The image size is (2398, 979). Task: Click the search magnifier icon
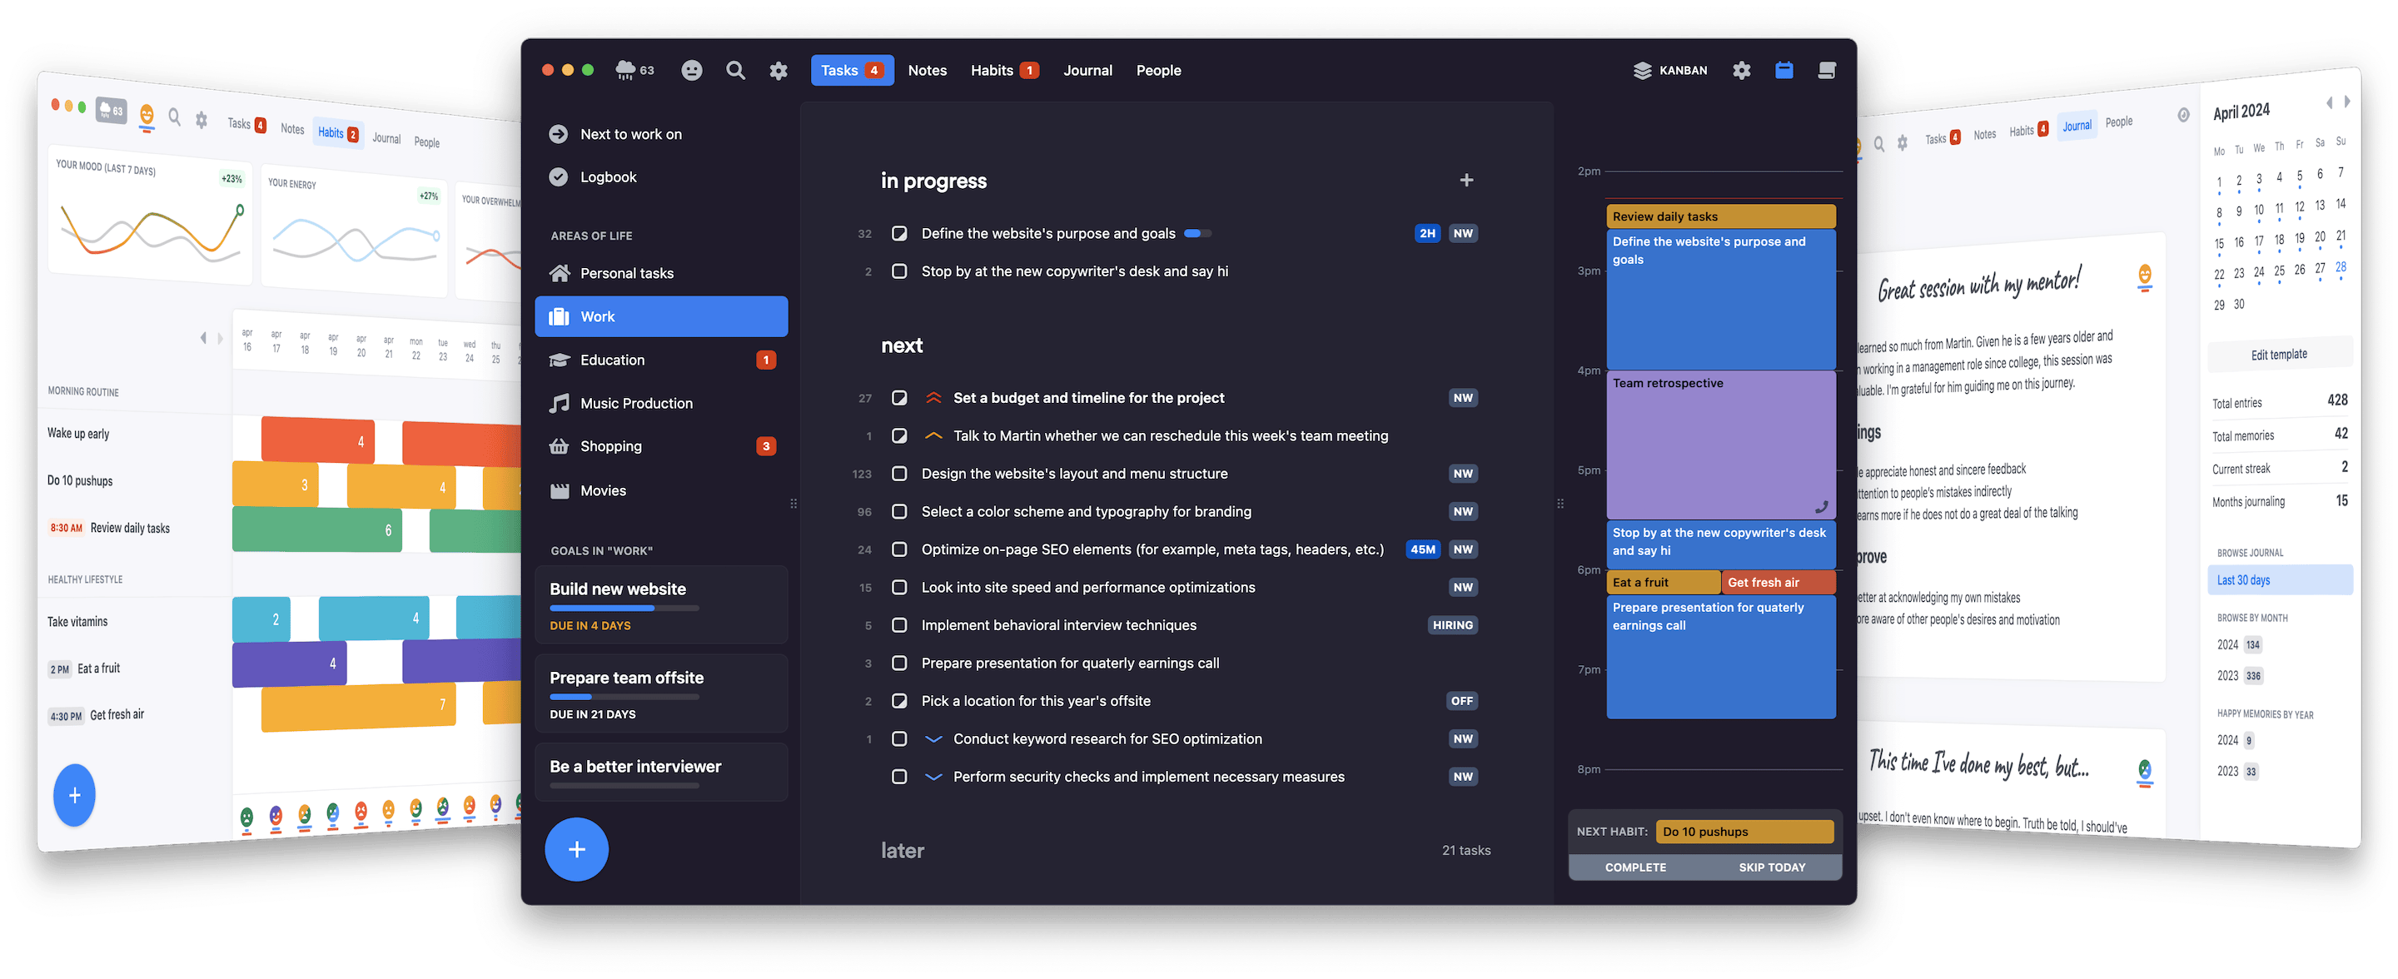(x=734, y=71)
